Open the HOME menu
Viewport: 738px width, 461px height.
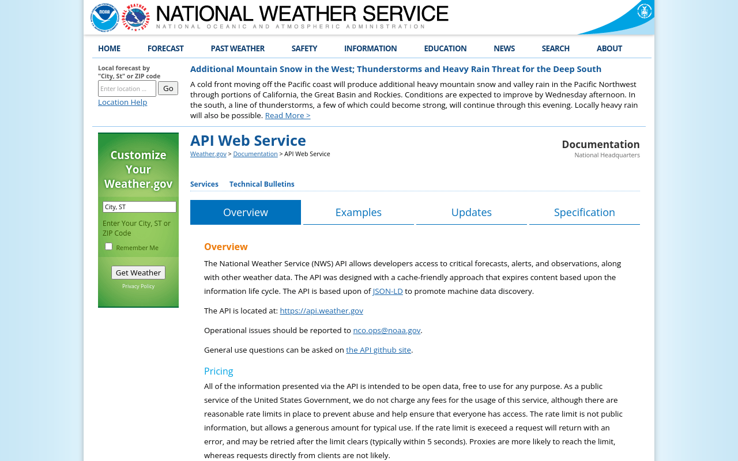pos(109,48)
